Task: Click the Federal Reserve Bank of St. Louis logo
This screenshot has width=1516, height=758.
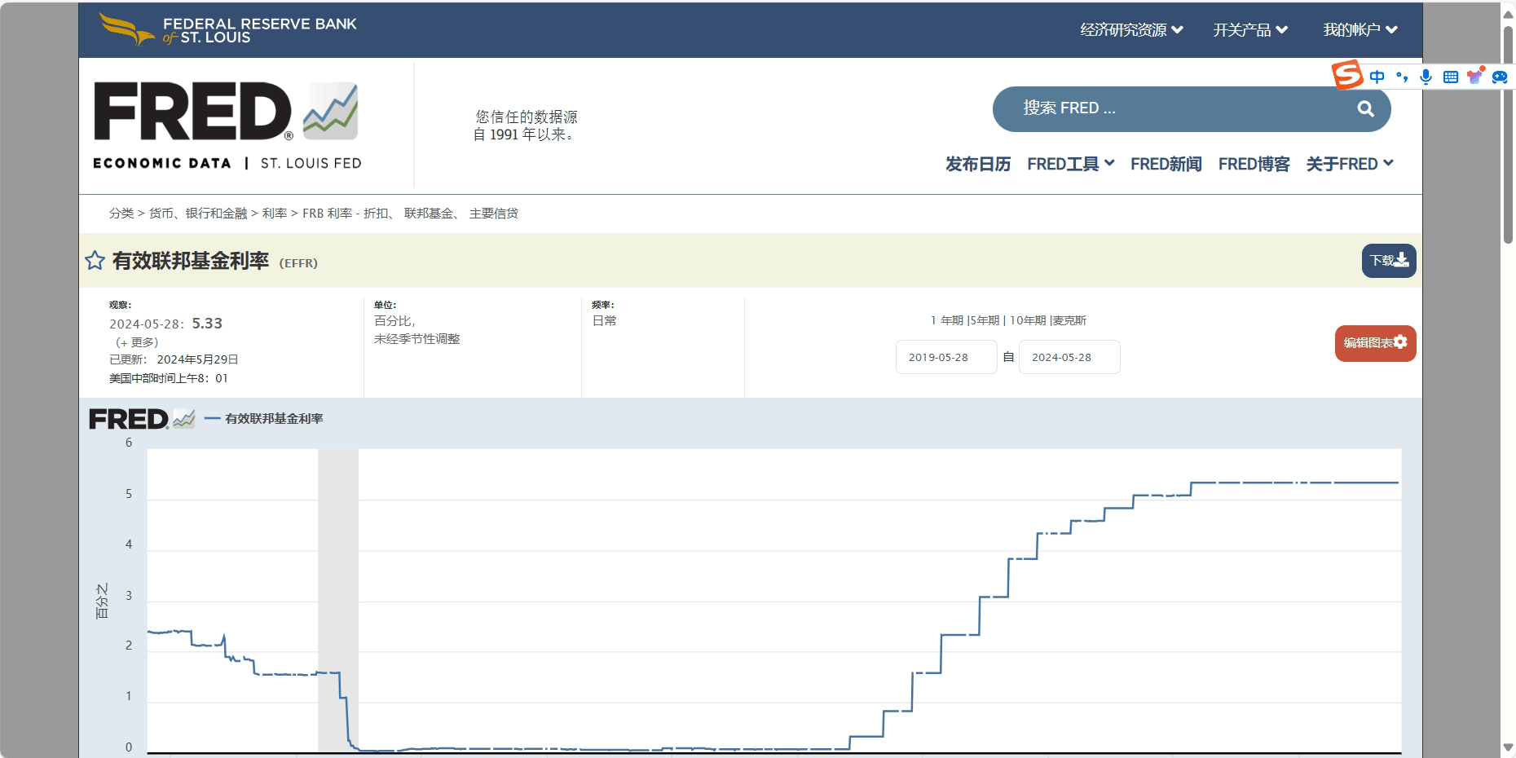Action: (227, 30)
